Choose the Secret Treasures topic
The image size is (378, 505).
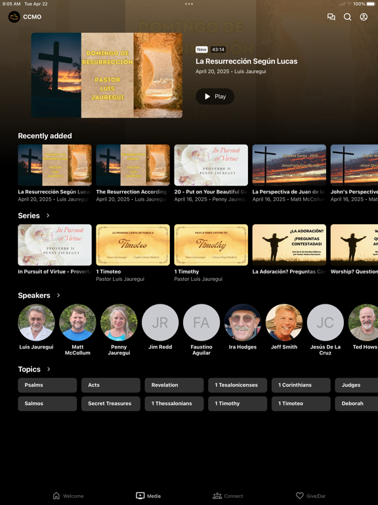pyautogui.click(x=111, y=404)
